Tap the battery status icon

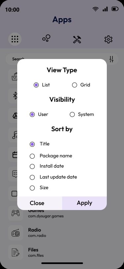tap(115, 9)
